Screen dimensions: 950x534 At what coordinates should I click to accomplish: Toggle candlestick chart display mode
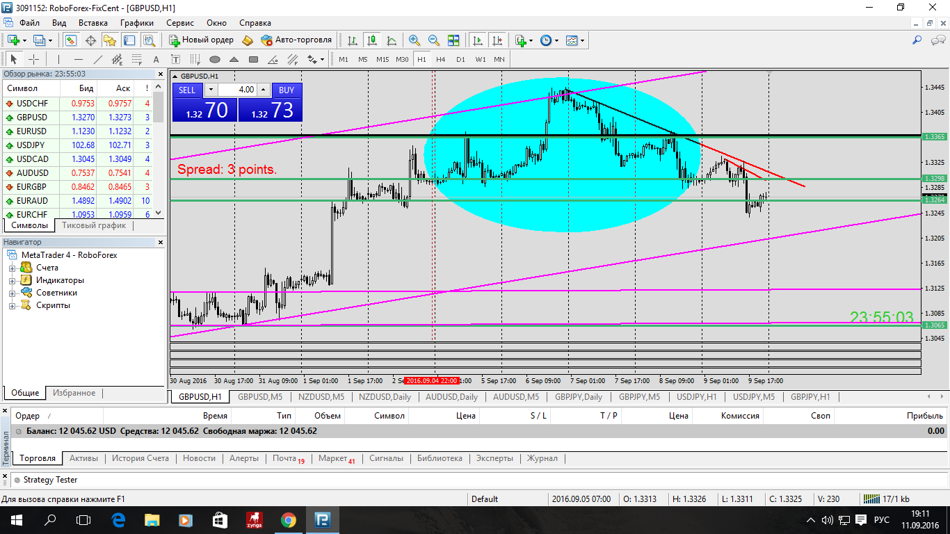(x=372, y=40)
